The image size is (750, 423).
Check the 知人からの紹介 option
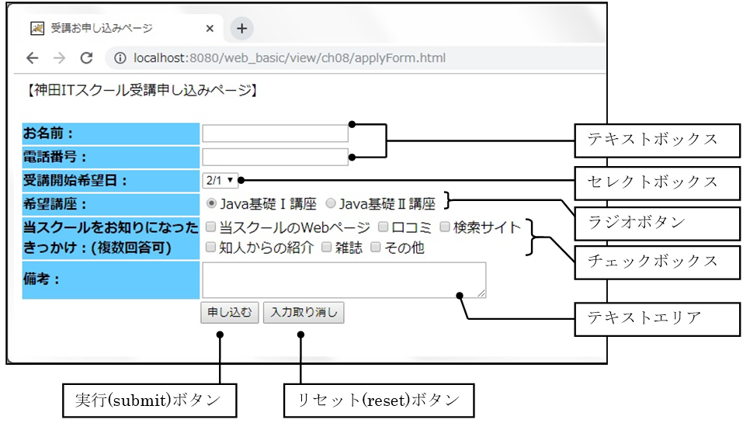210,248
